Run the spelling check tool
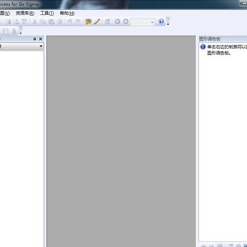 (x=24, y=22)
